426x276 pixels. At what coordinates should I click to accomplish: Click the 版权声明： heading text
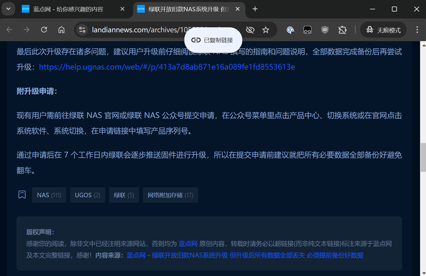coord(40,232)
